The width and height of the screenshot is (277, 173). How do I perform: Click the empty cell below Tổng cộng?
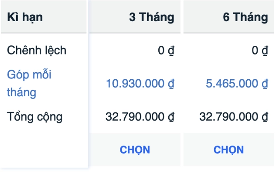tap(43, 149)
